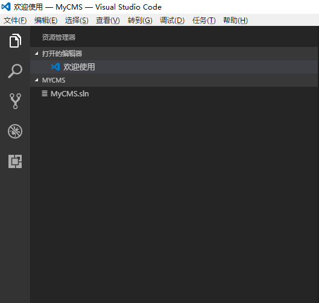Open the 调试(D) menu
319x303 pixels.
click(x=172, y=20)
